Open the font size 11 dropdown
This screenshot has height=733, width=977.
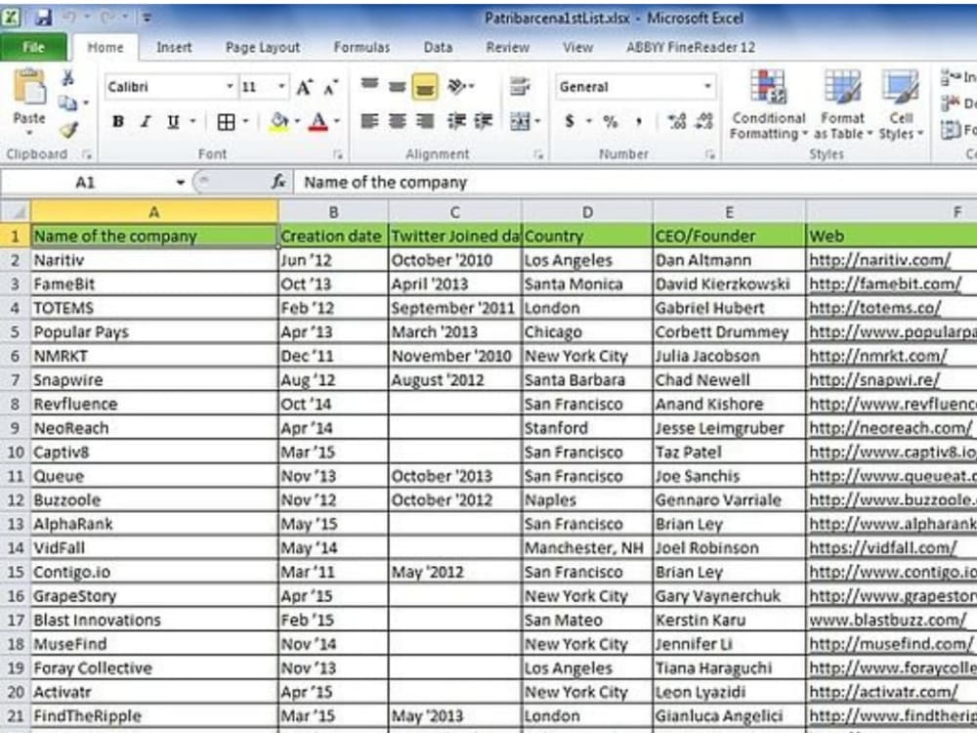(281, 86)
